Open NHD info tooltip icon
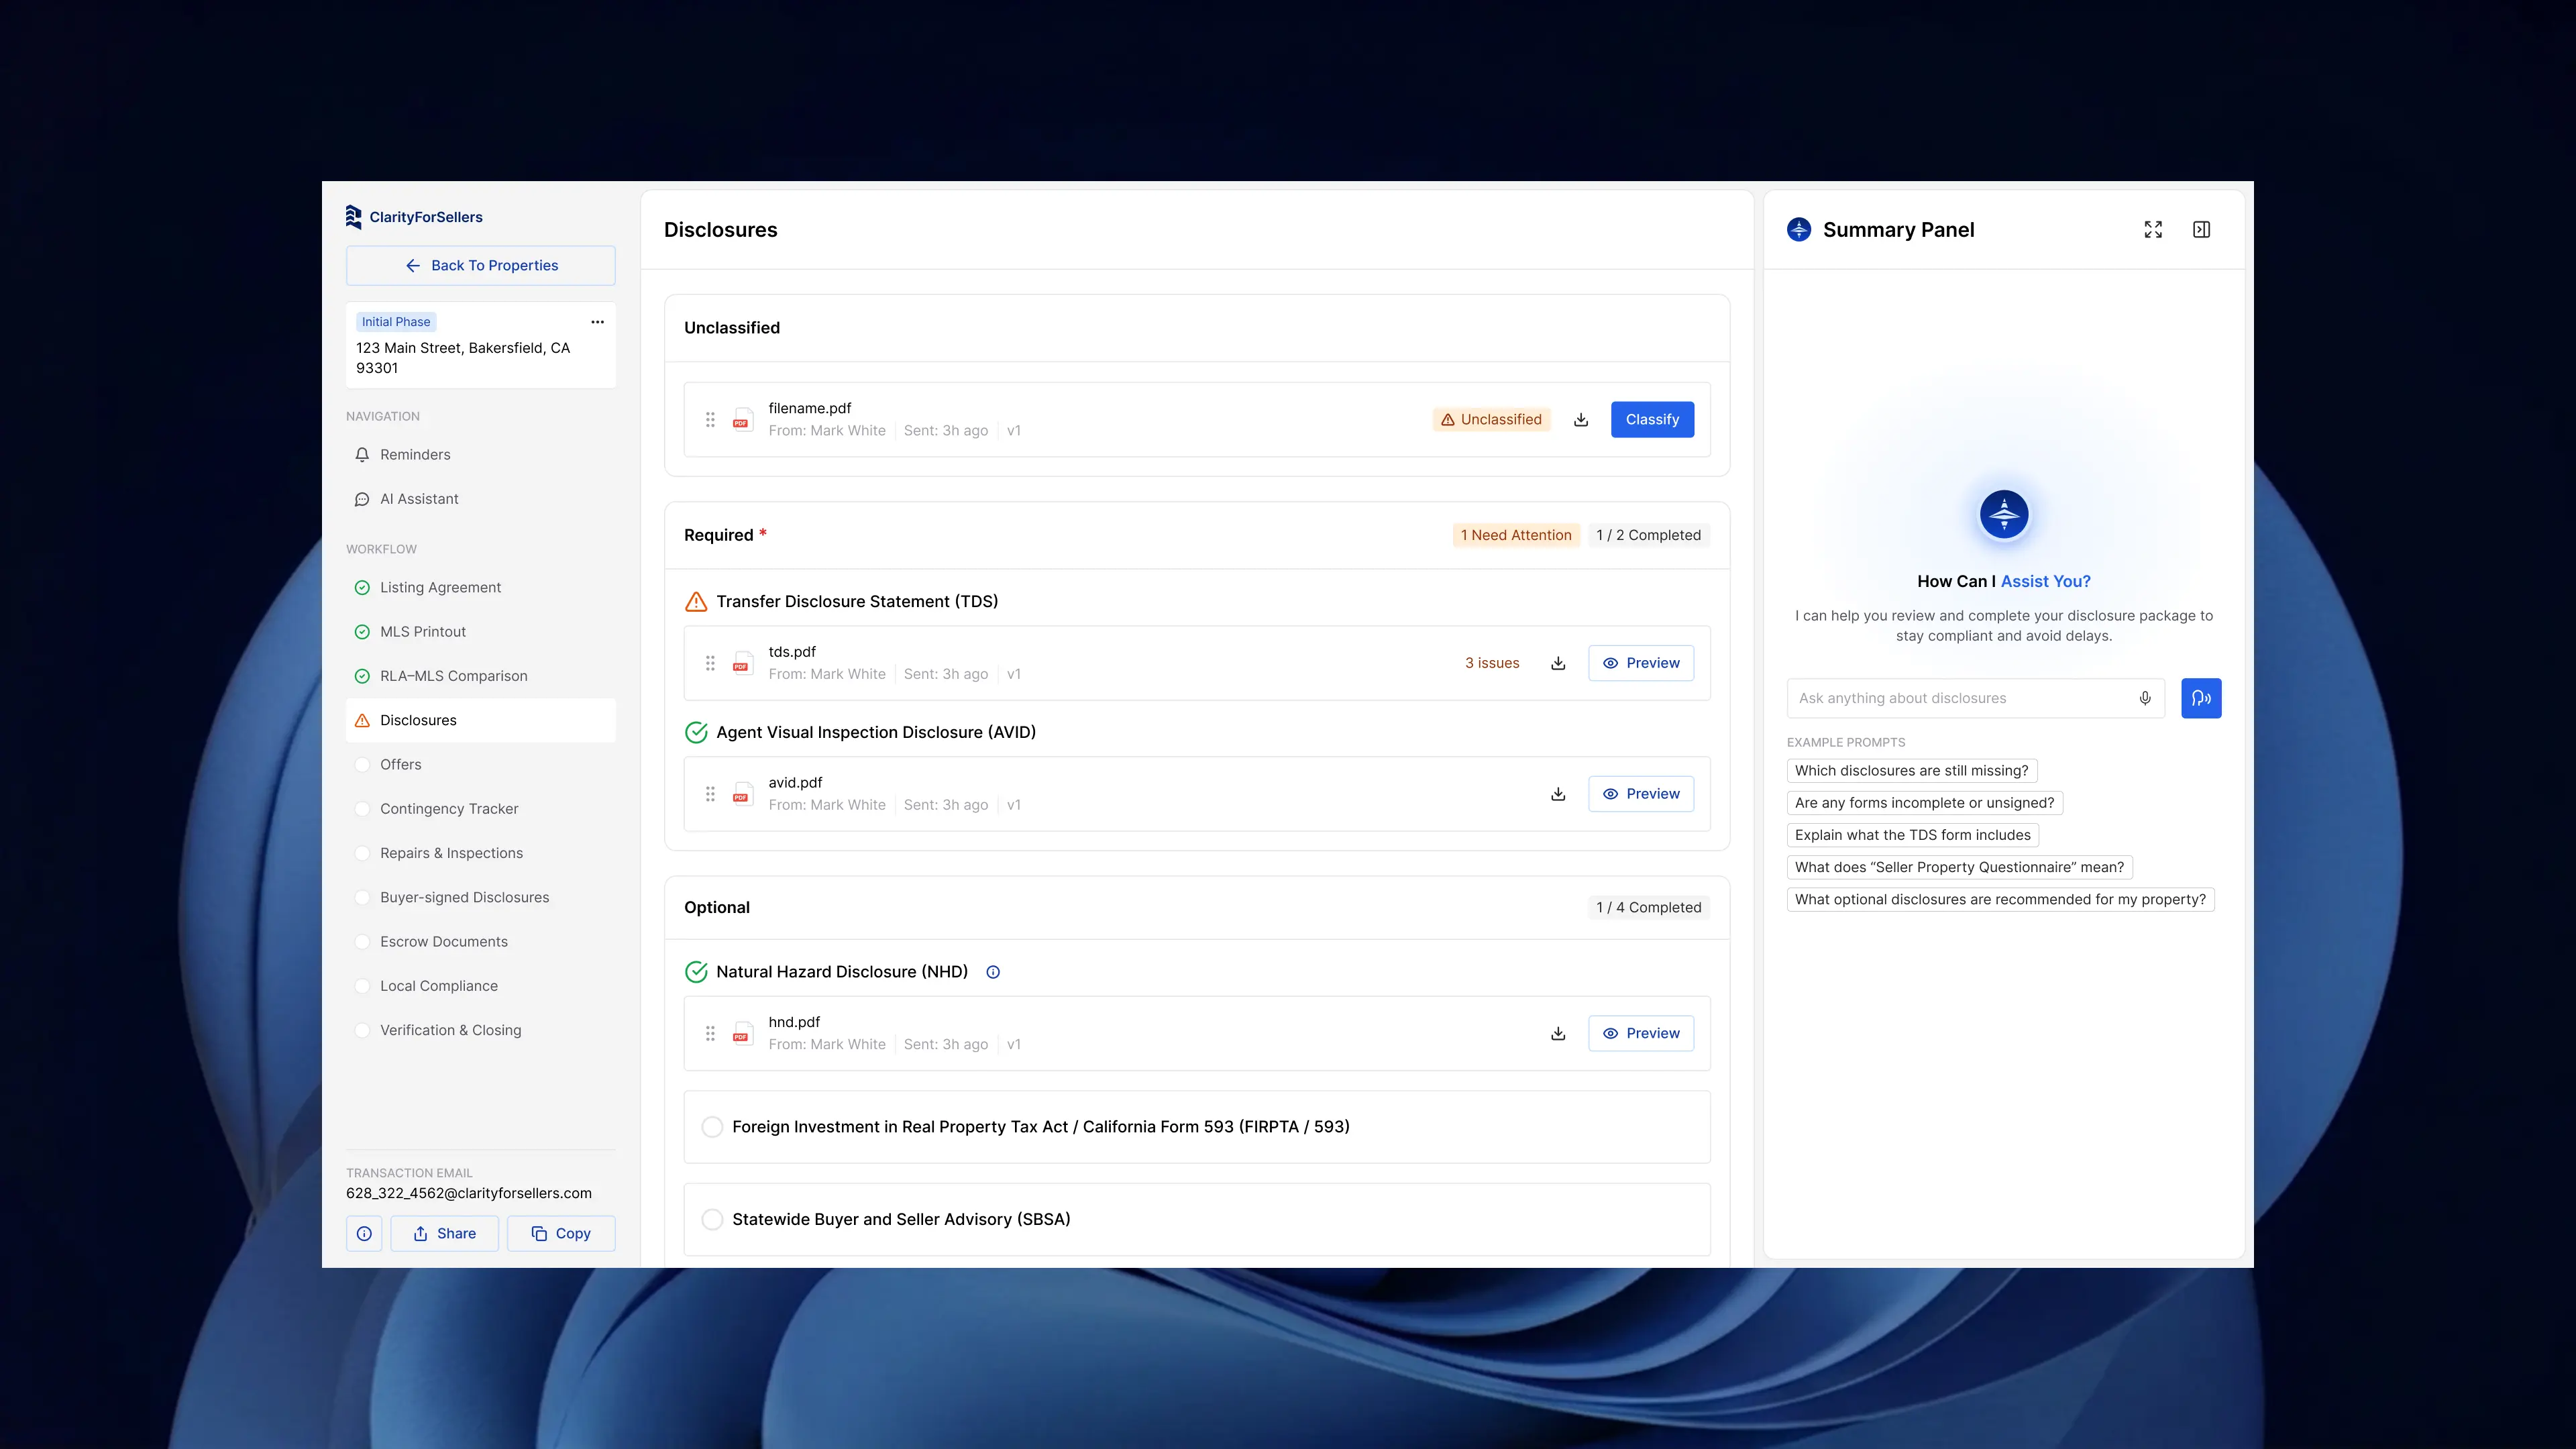2576x1449 pixels. tap(993, 972)
